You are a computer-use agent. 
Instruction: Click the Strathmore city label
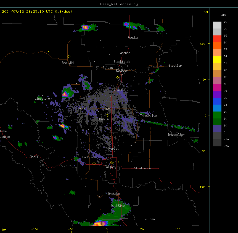(142, 168)
